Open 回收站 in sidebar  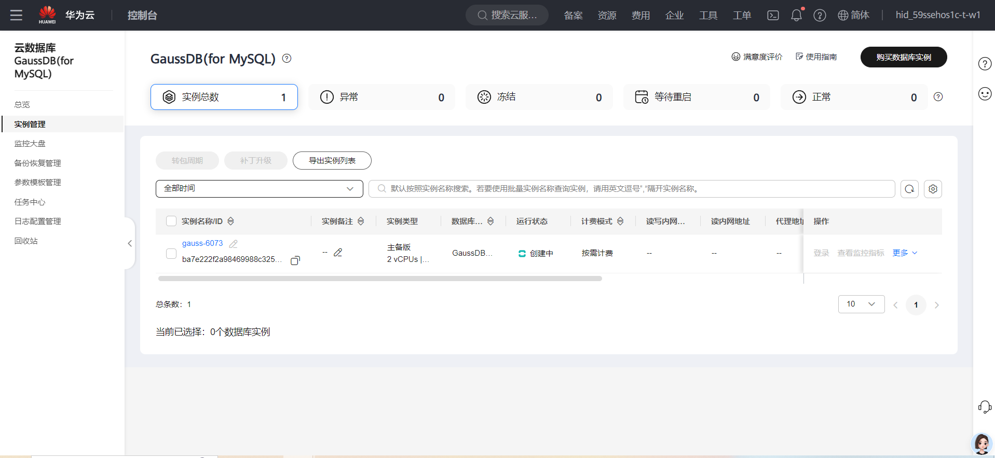26,241
